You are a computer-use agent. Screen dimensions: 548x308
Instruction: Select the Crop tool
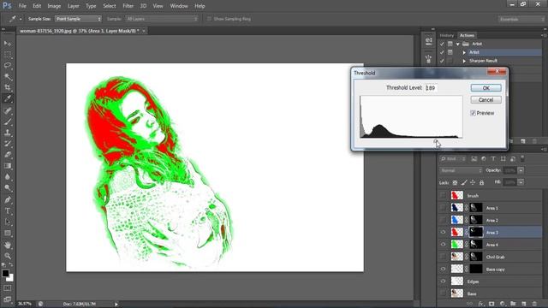coord(8,87)
